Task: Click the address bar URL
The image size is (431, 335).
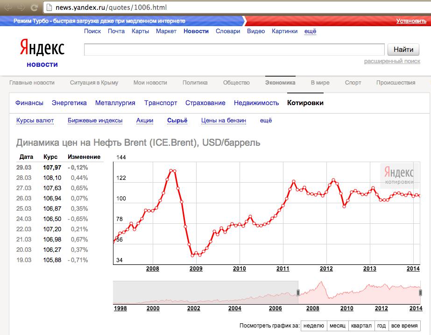Action: pos(111,7)
